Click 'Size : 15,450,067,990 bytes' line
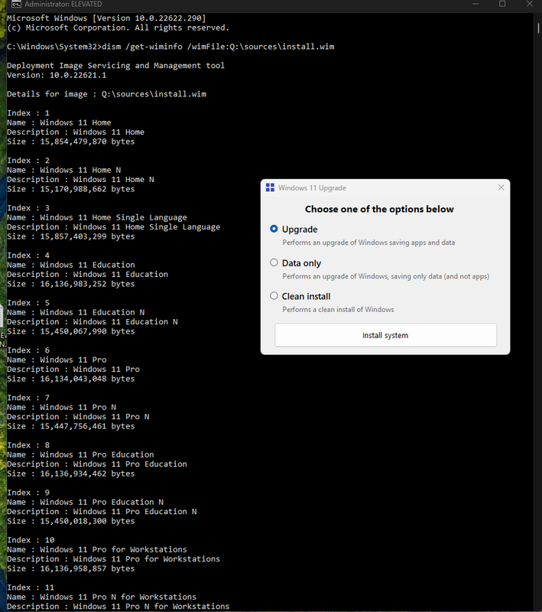The height and width of the screenshot is (612, 542). pos(70,331)
